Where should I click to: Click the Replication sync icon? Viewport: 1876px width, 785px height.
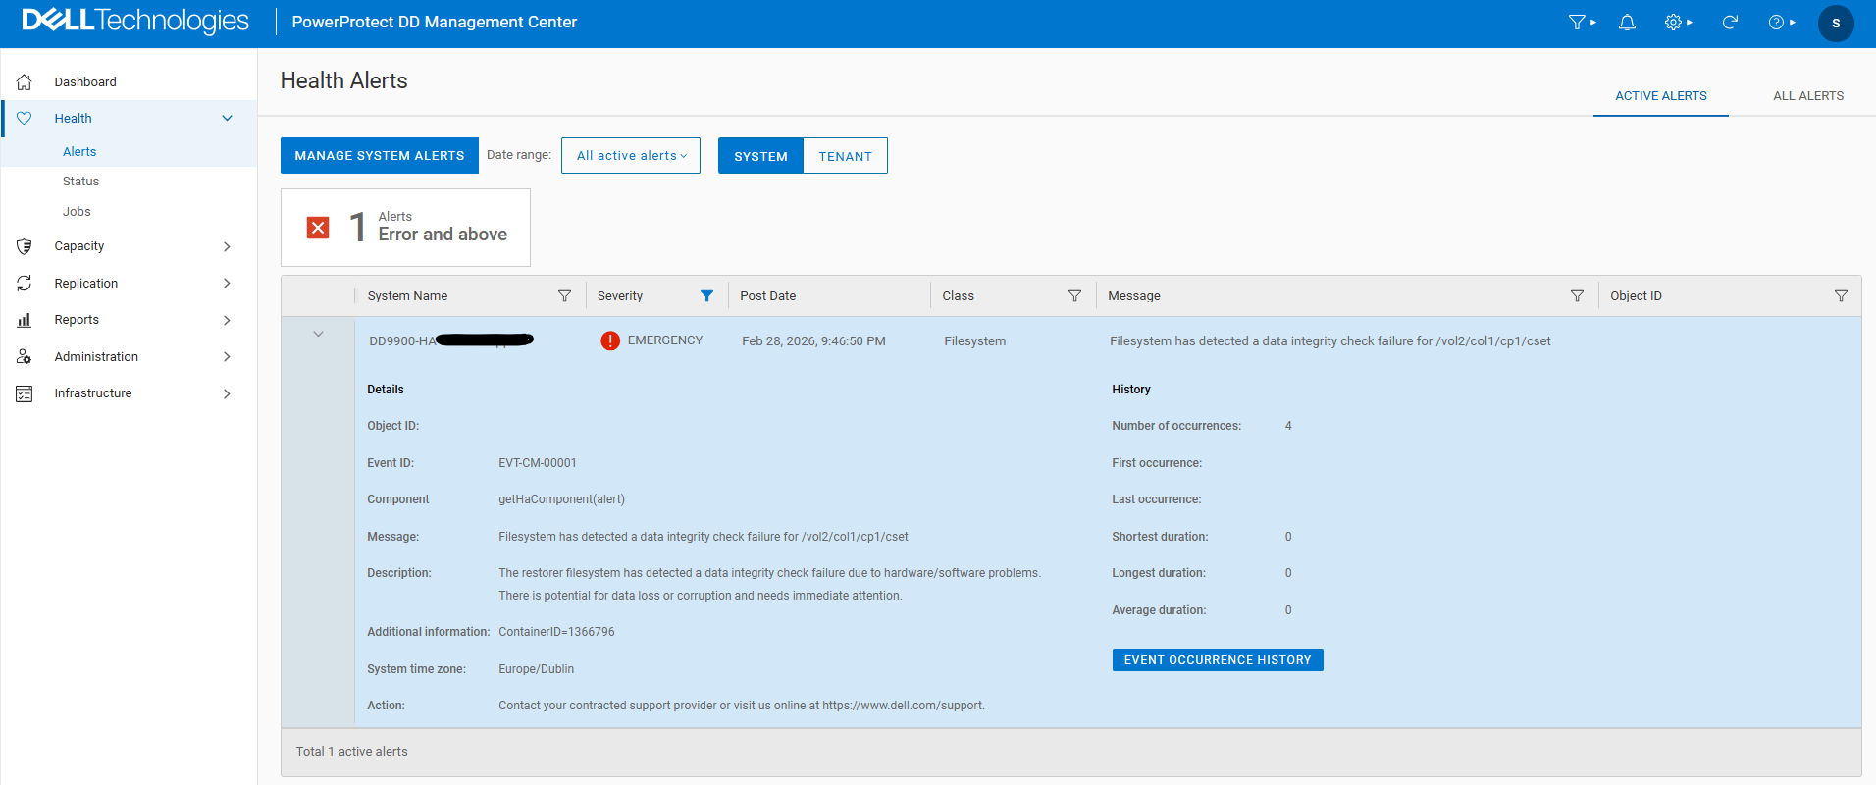25,283
